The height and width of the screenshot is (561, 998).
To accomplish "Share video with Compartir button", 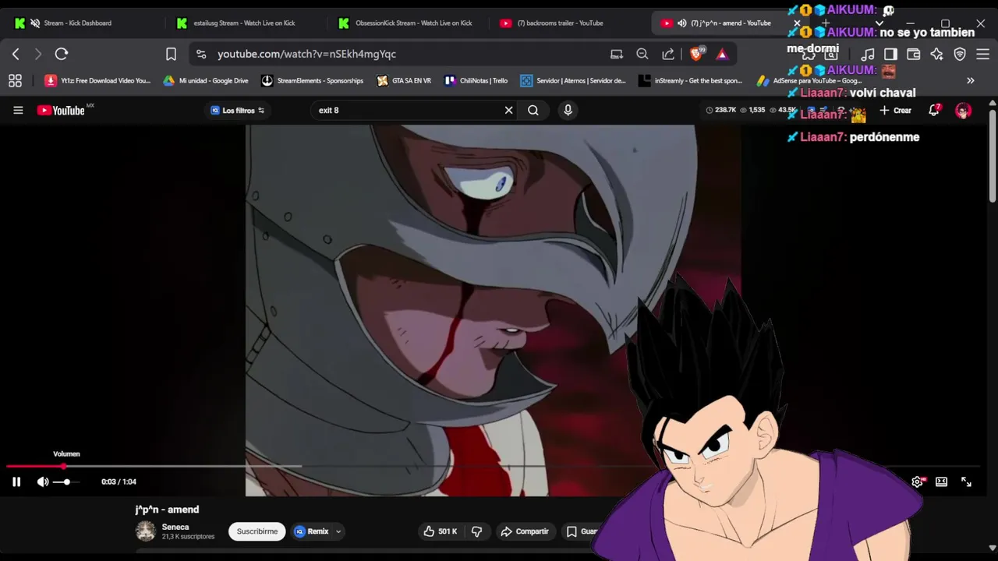I will 525,531.
